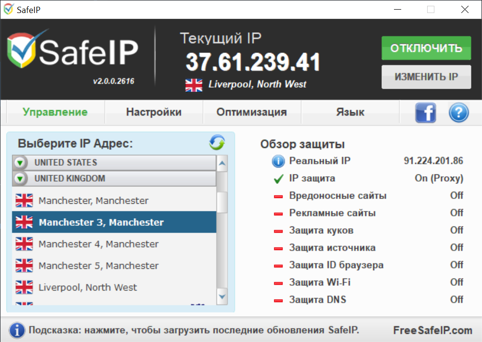Click the green ОТКЛЮЧИТЬ button
Image resolution: width=482 pixels, height=342 pixels.
point(426,48)
